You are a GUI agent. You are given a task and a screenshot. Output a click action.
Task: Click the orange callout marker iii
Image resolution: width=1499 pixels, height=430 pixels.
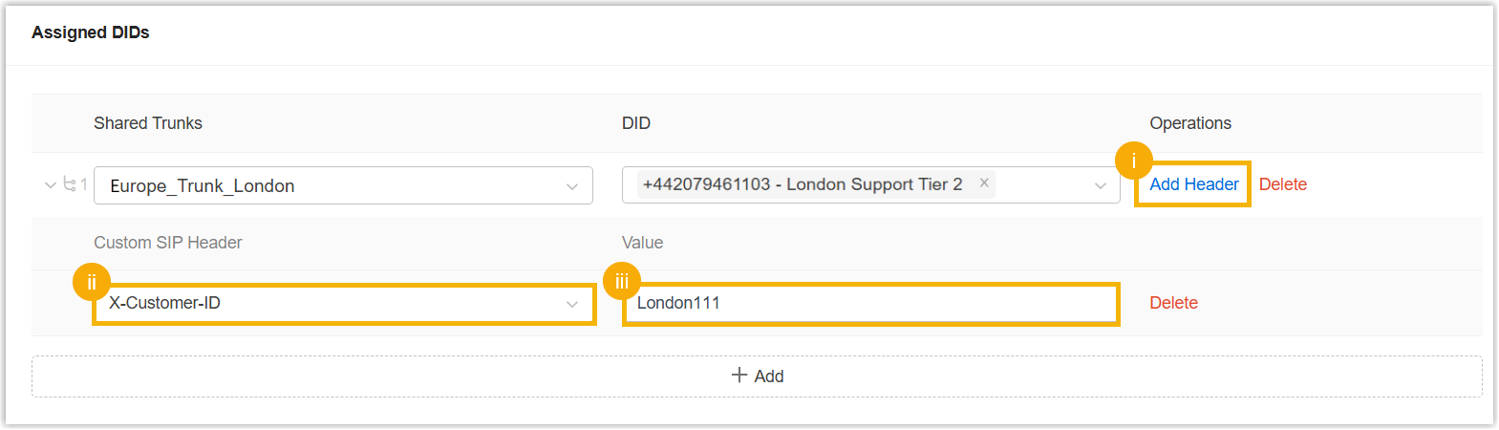point(622,281)
